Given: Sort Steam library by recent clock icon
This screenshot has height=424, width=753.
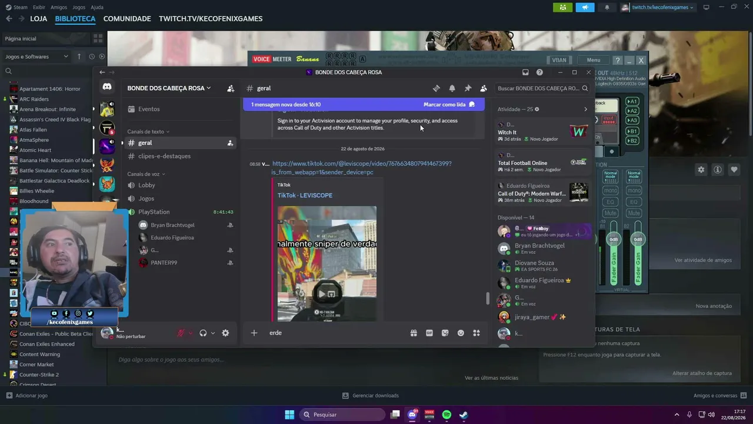Looking at the screenshot, I should coord(92,57).
